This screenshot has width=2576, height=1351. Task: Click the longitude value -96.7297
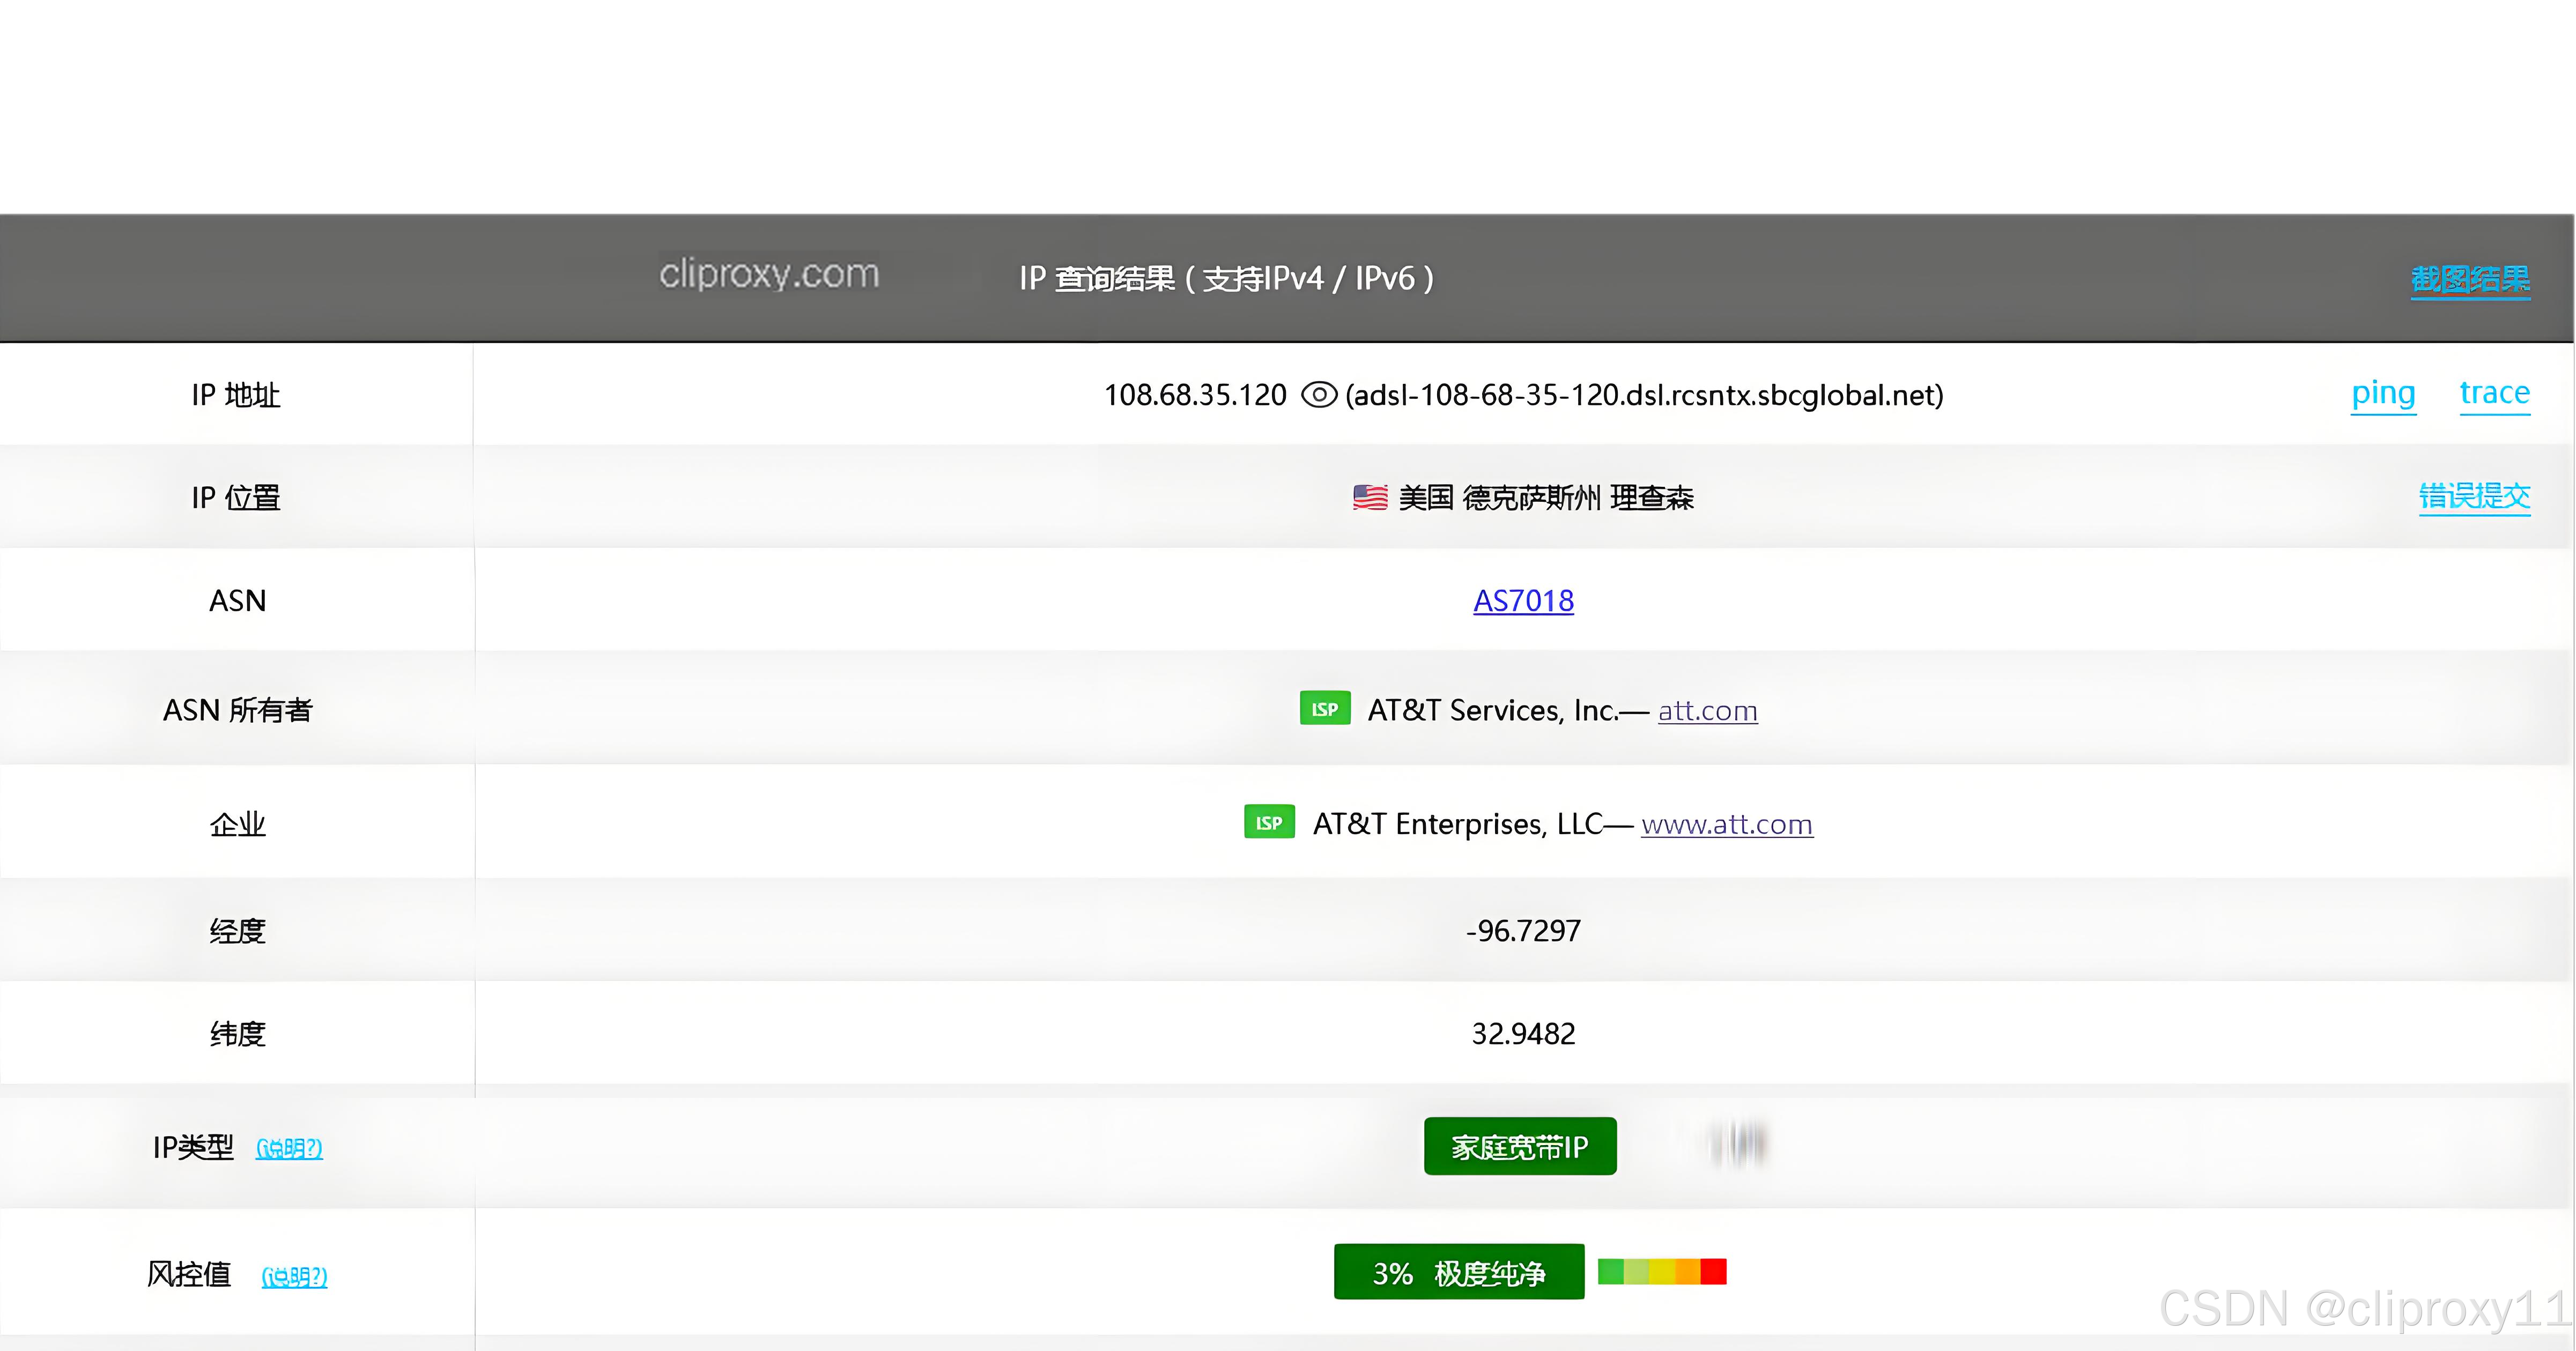click(x=1523, y=931)
